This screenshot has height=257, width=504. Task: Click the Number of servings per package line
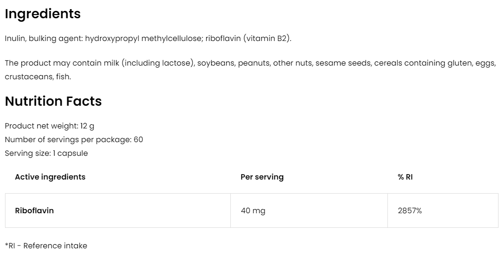pyautogui.click(x=74, y=139)
